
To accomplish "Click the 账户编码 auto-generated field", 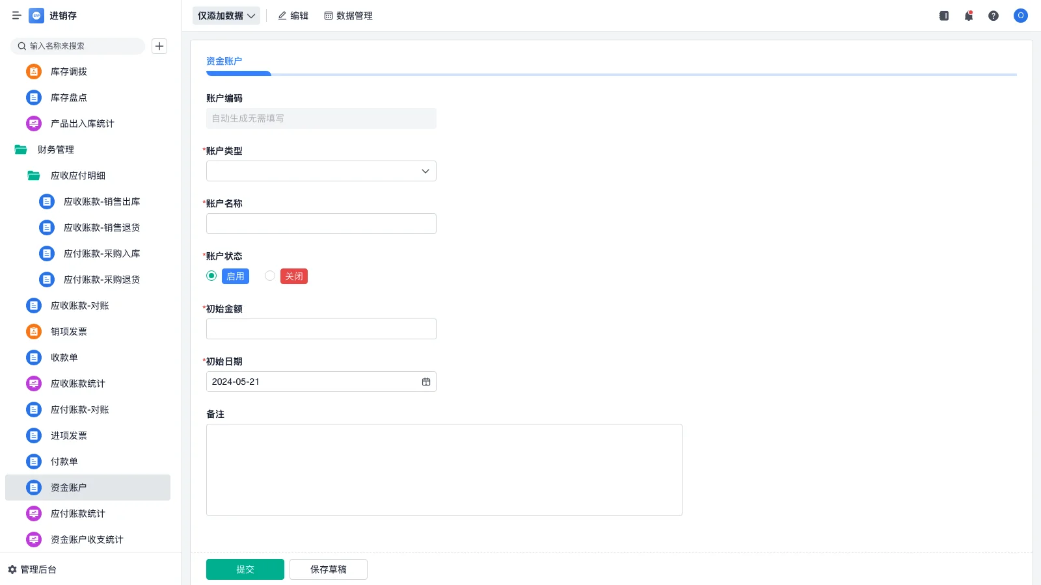I will 321,118.
